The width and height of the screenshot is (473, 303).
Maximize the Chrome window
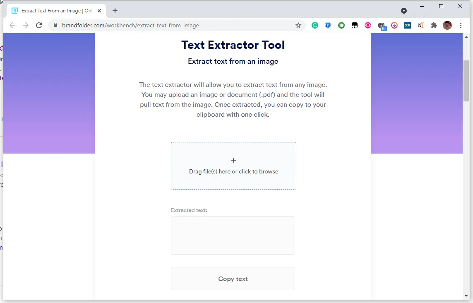(441, 6)
